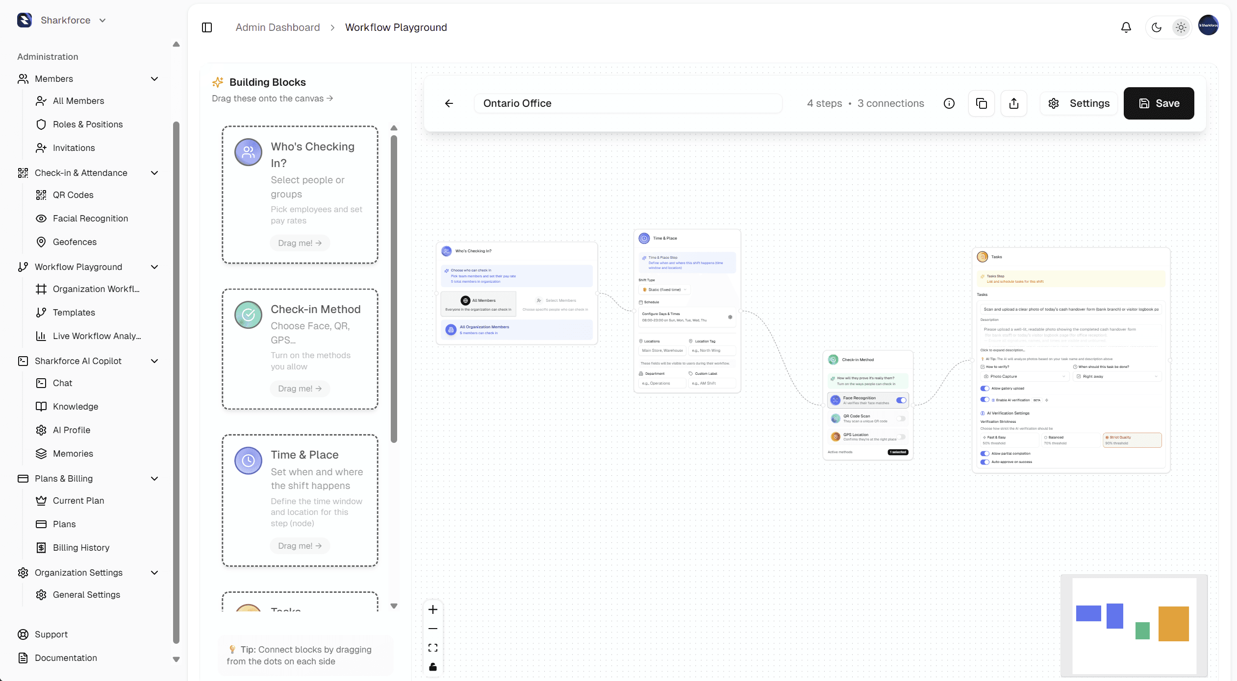
Task: Open AI Copilot Chat
Action: (62, 383)
